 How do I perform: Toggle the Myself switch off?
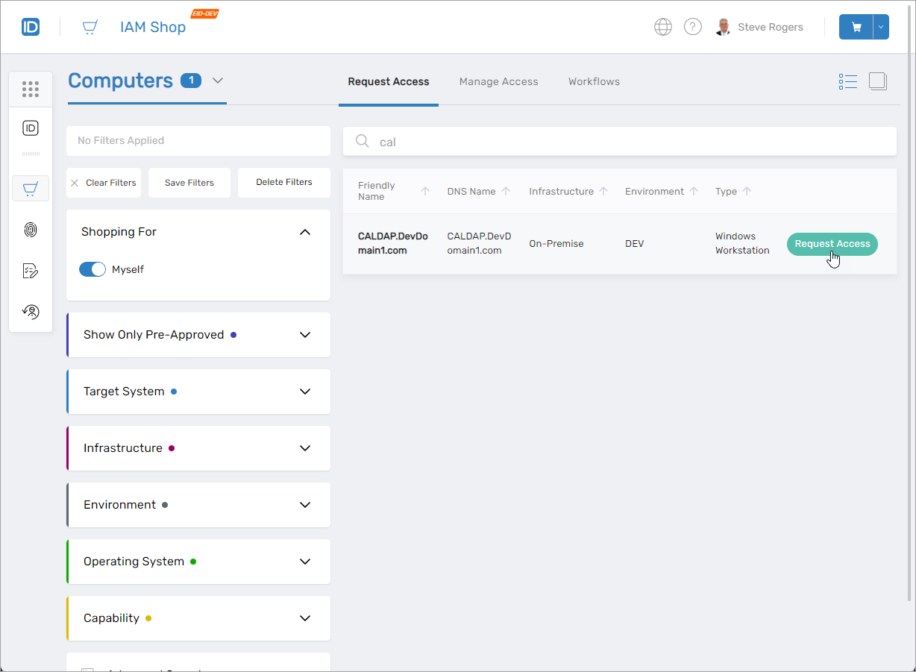pos(92,269)
